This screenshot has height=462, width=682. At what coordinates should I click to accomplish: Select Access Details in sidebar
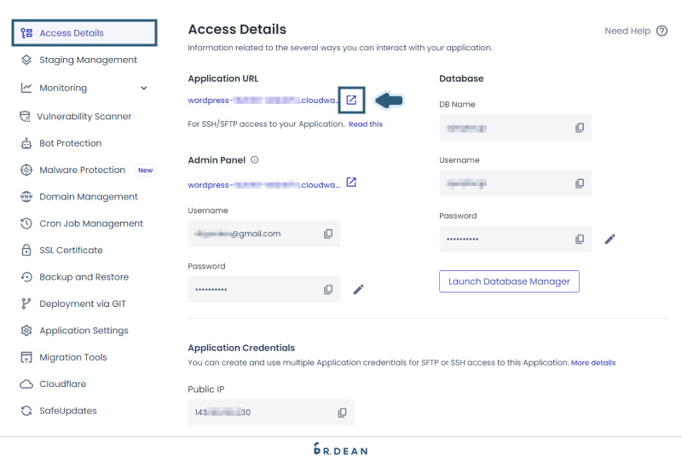[84, 32]
